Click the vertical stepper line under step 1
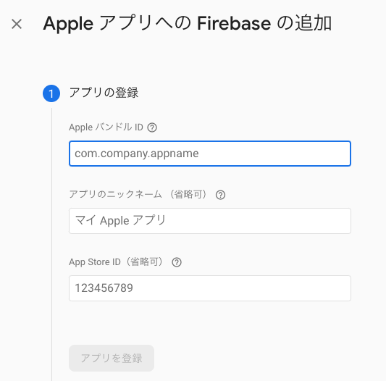Viewport: 386px width, 381px height. 51,244
